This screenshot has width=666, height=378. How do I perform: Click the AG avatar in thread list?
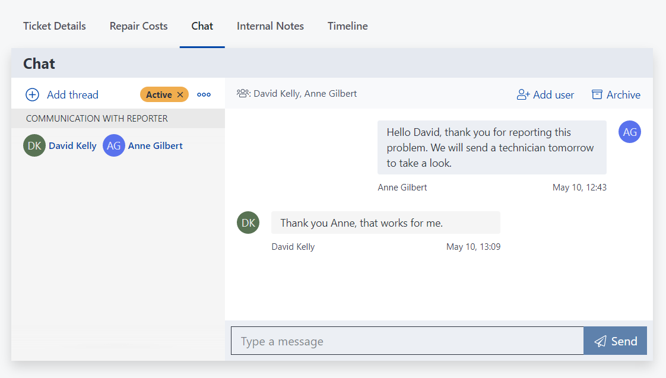click(114, 145)
